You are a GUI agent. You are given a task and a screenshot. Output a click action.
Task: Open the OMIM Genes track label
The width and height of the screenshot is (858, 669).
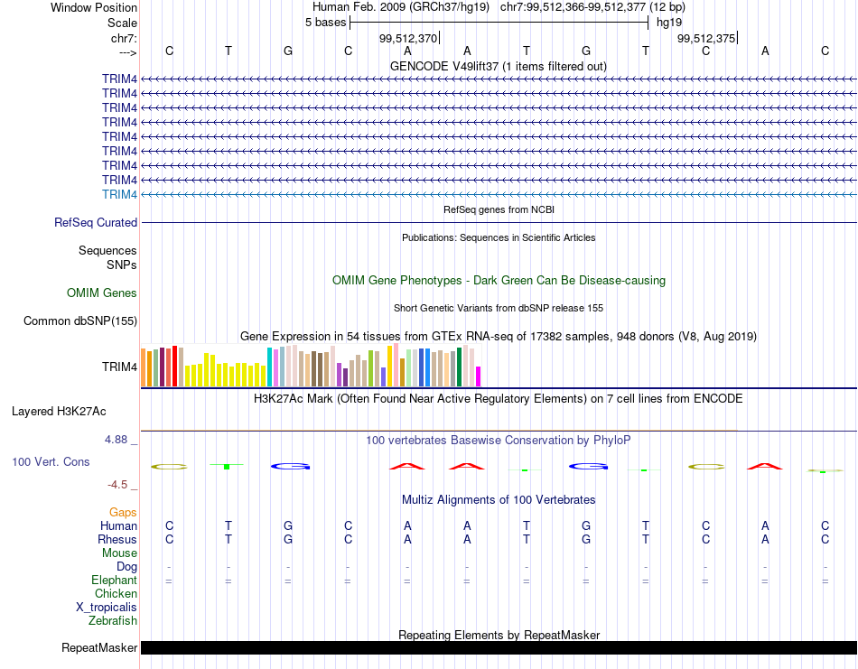coord(102,293)
